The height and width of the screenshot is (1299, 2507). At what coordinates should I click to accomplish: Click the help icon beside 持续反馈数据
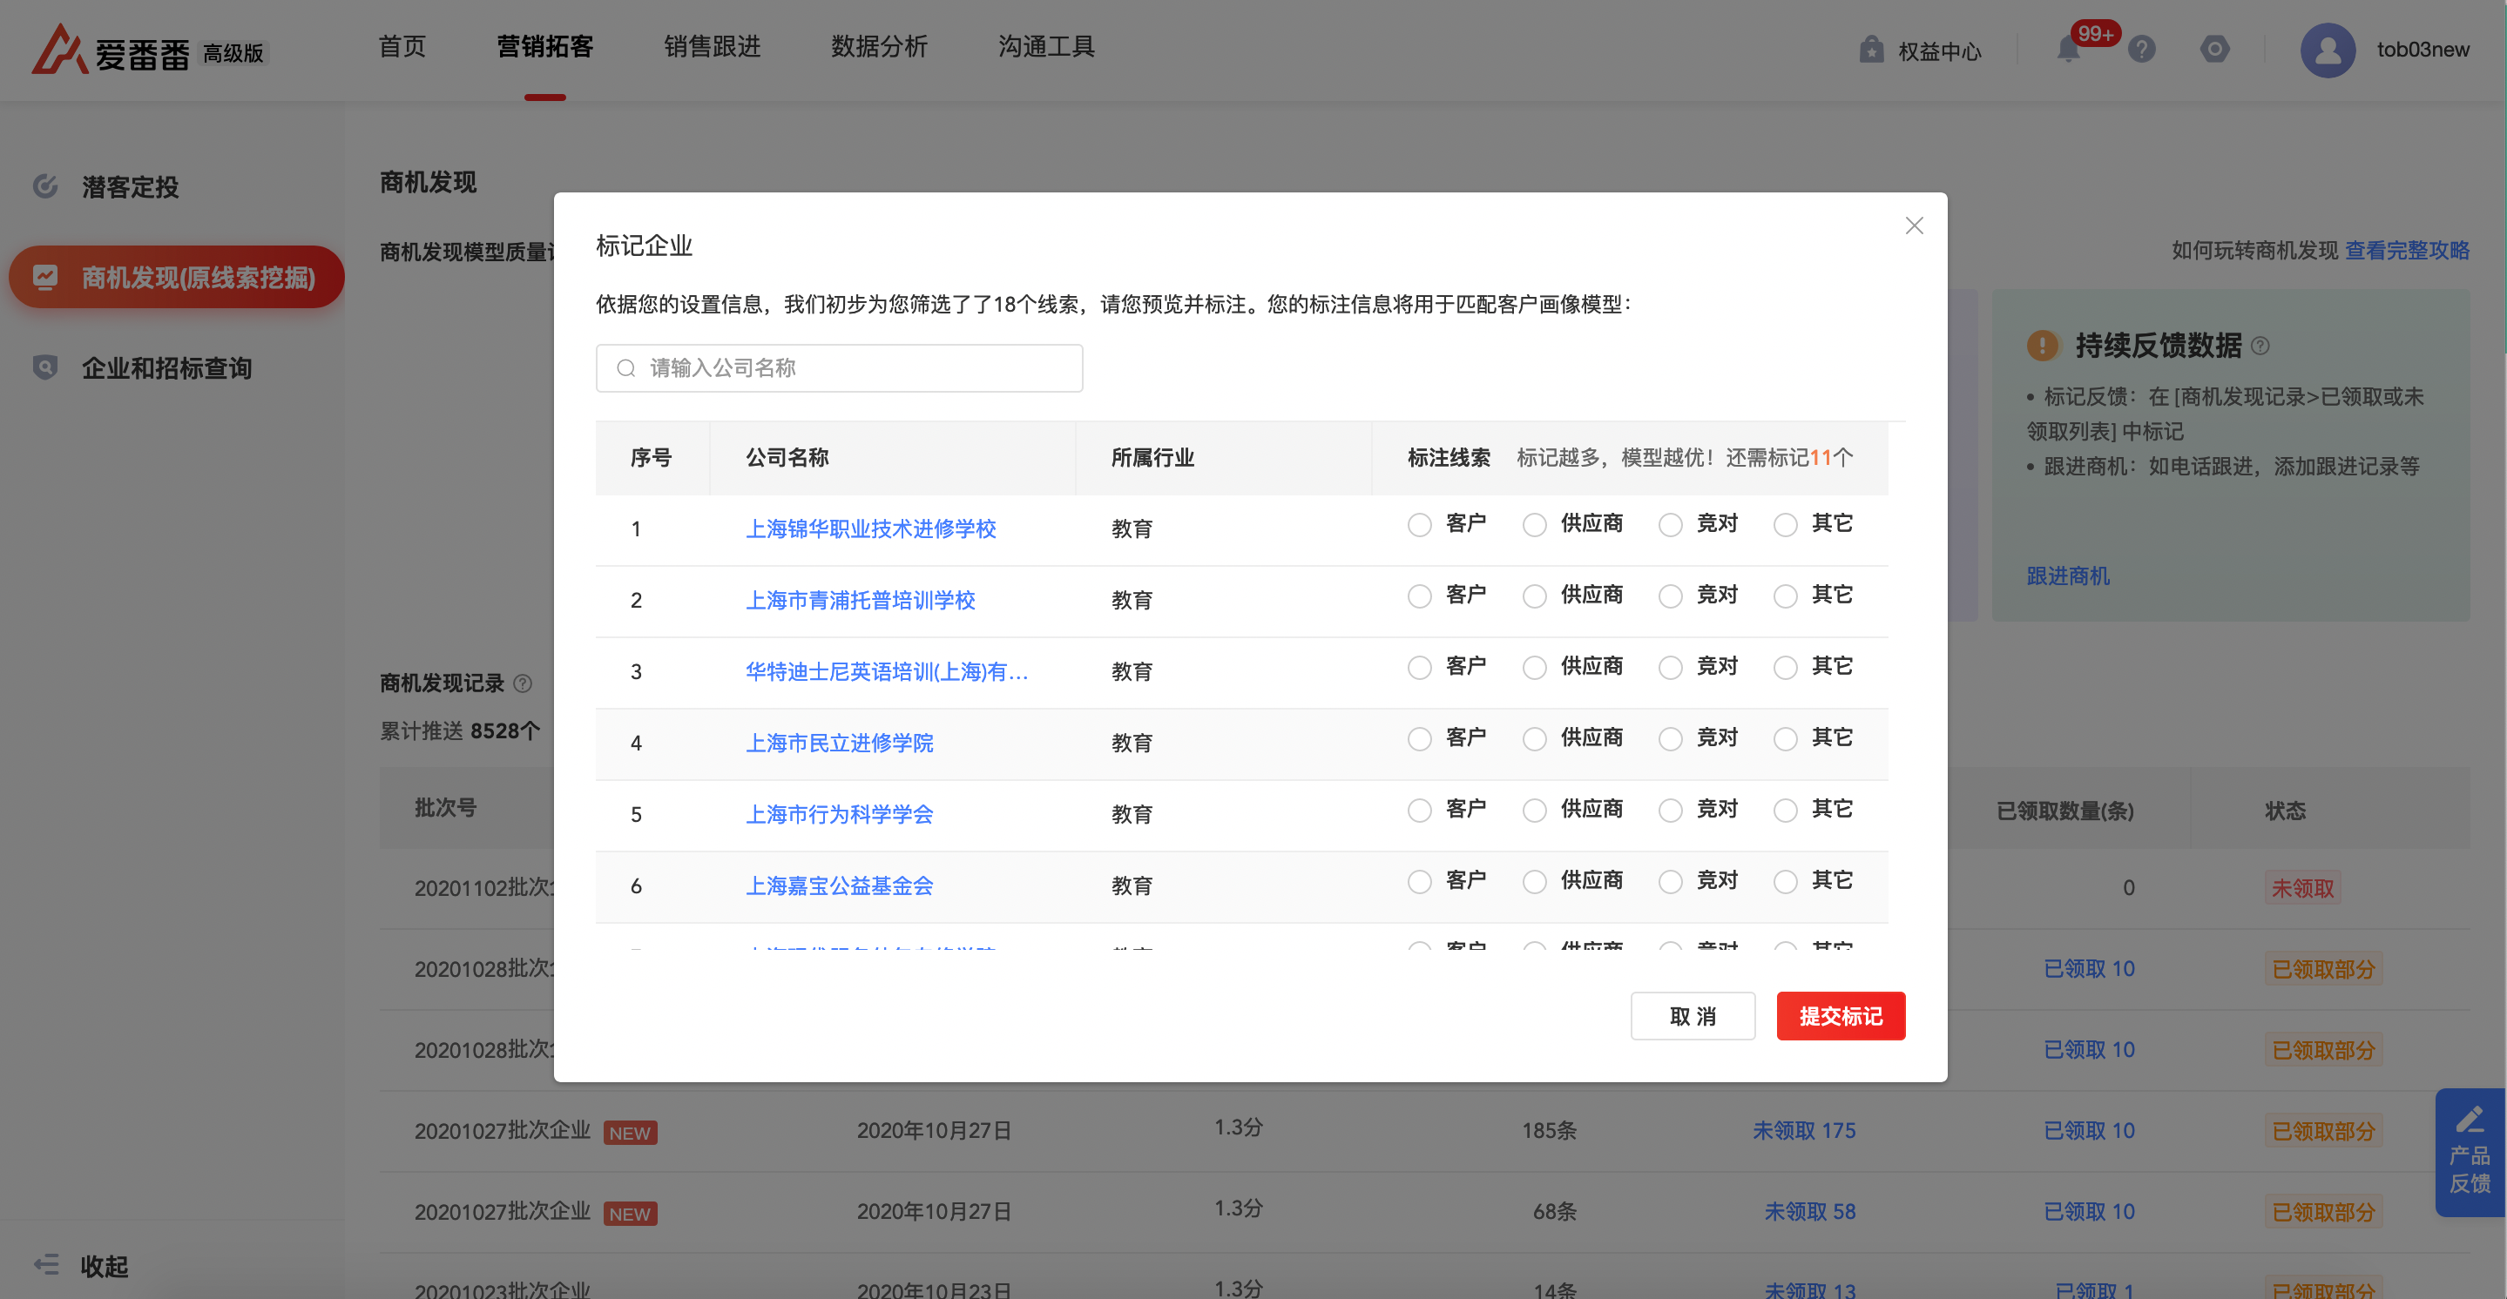tap(2260, 346)
